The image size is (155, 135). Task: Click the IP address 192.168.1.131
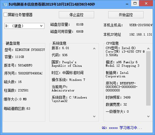tap(141, 34)
